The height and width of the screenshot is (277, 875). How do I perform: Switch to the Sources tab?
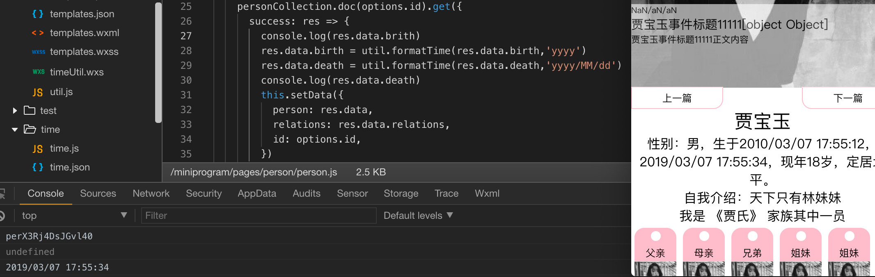tap(98, 193)
